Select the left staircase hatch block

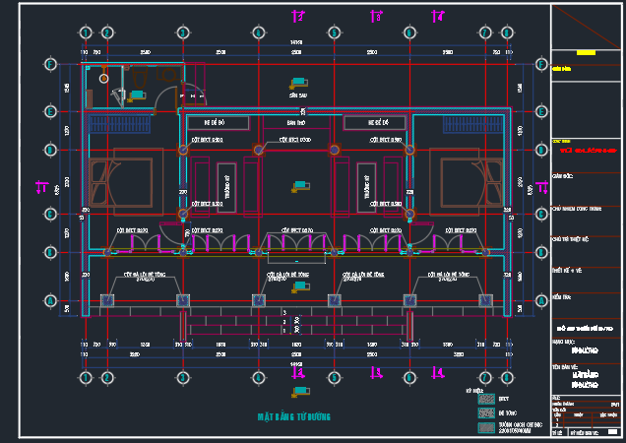pos(120,124)
